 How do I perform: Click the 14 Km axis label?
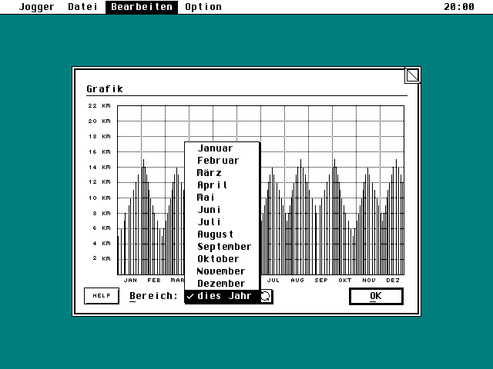[99, 168]
